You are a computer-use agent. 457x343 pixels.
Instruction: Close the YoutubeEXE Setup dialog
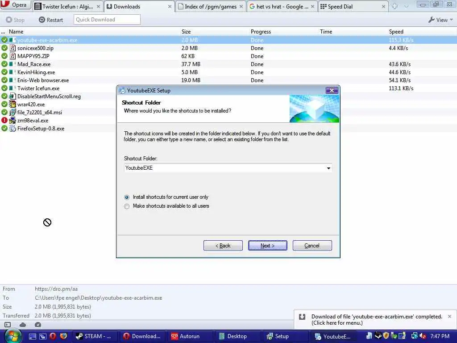(332, 90)
